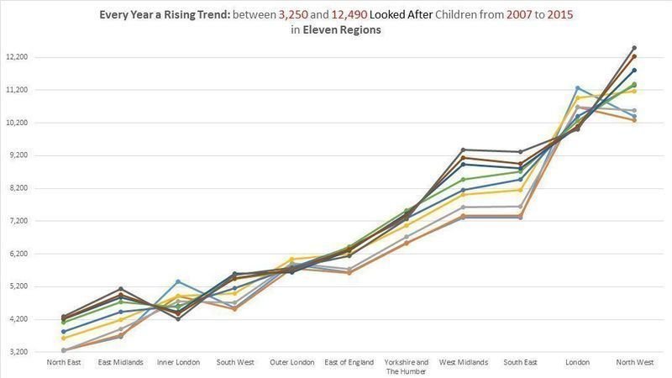Select the 'South East' axis label
The image size is (672, 378).
click(520, 363)
